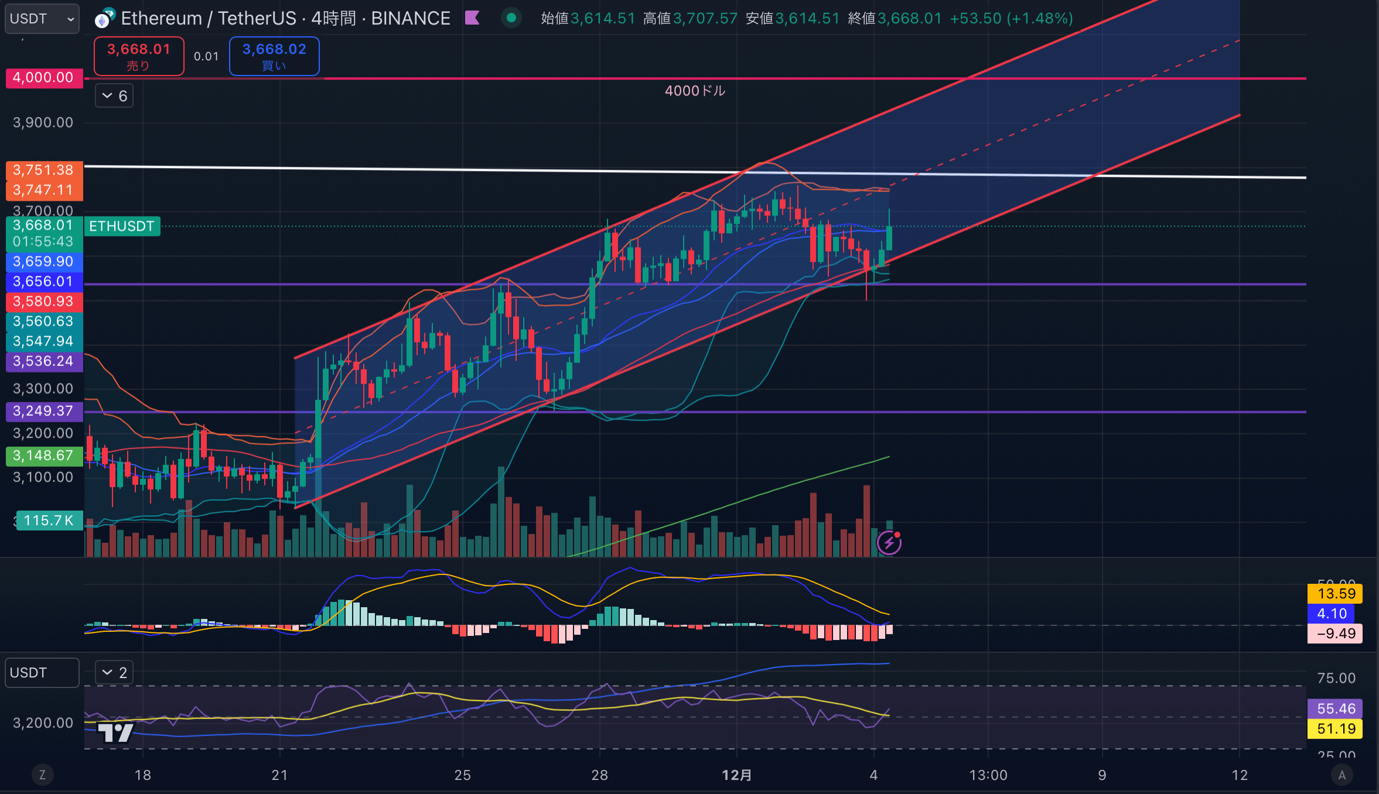Click the purple lightning events icon

coord(889,543)
